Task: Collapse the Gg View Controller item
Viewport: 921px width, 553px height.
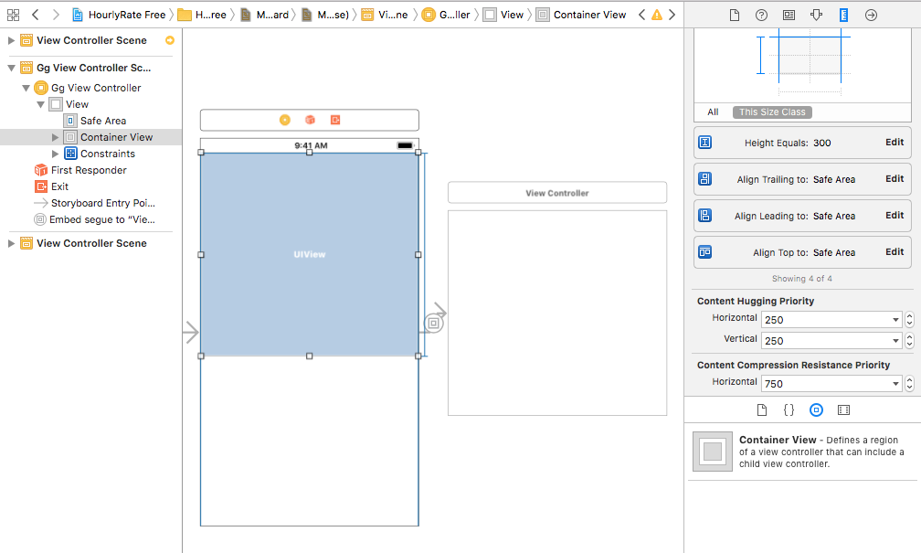Action: [x=26, y=88]
